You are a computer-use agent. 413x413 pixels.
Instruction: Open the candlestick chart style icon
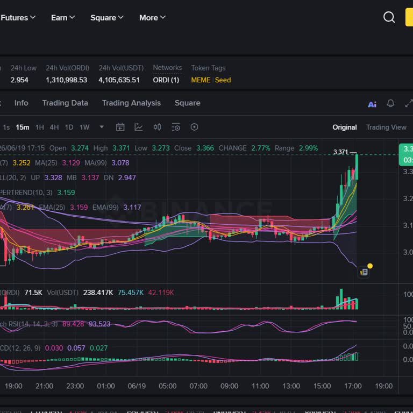(x=157, y=127)
